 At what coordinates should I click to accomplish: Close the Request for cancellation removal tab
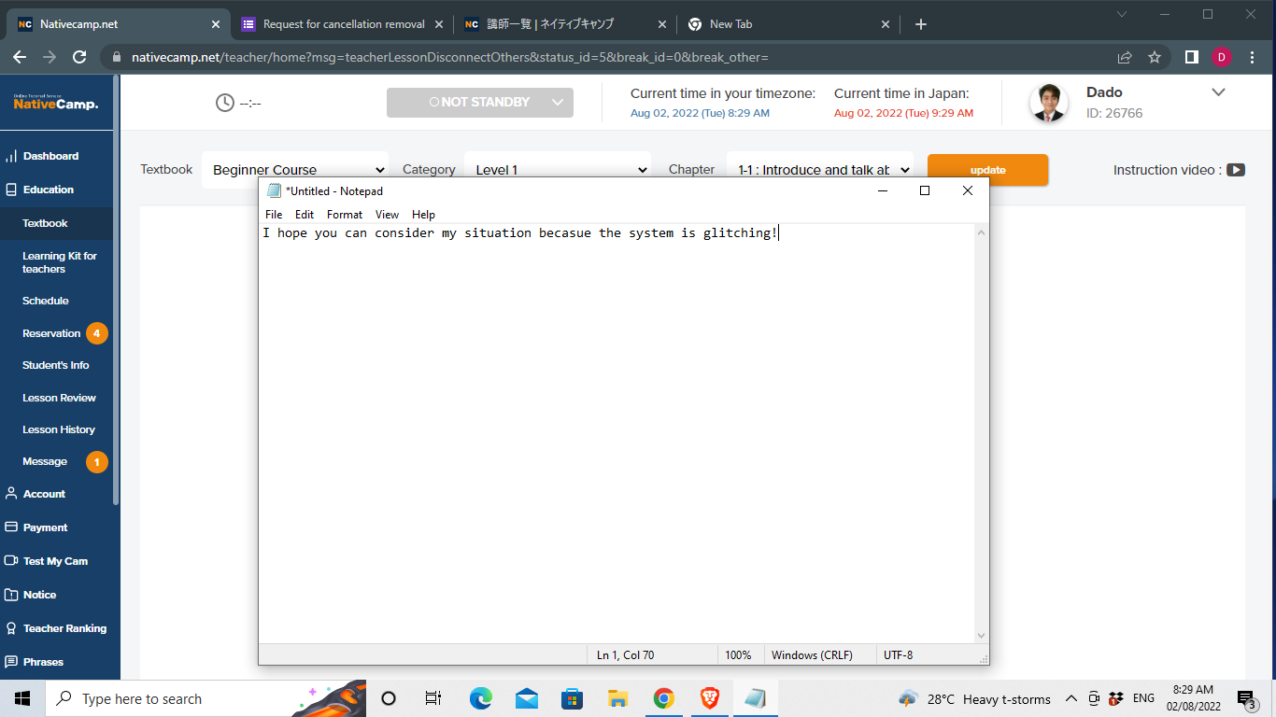pos(439,24)
